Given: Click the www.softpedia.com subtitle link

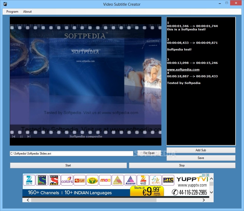Looking at the screenshot, I should [183, 70].
